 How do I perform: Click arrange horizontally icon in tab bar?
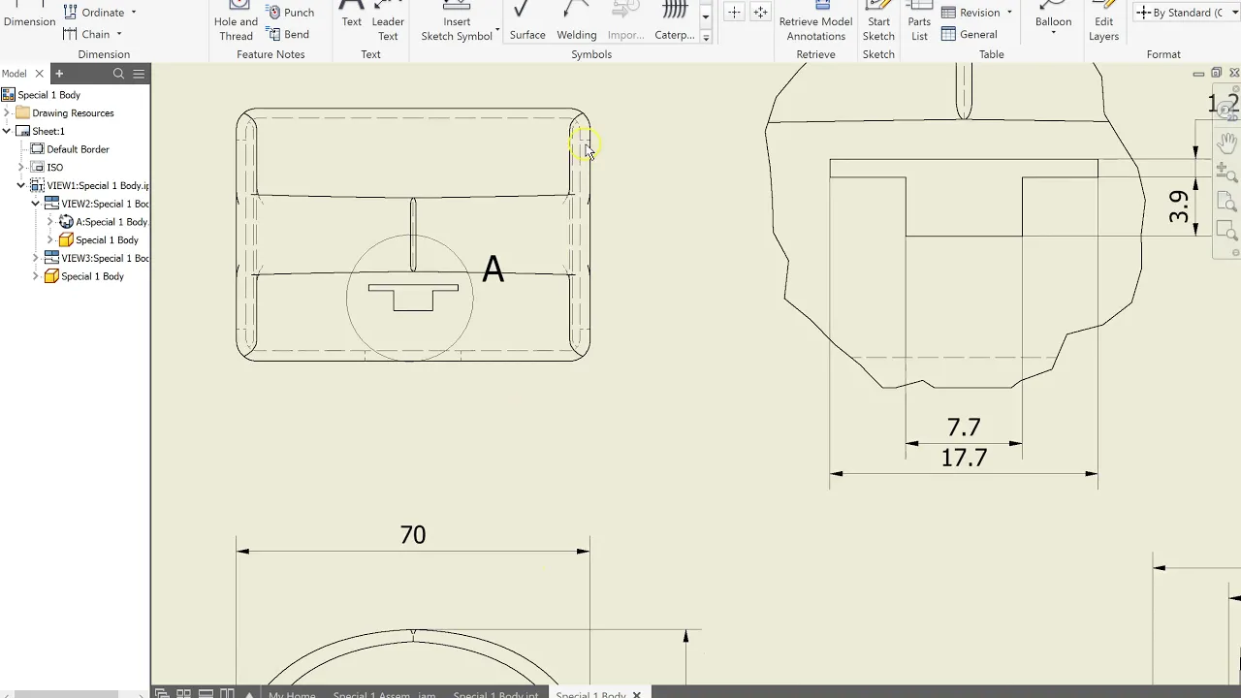click(206, 693)
